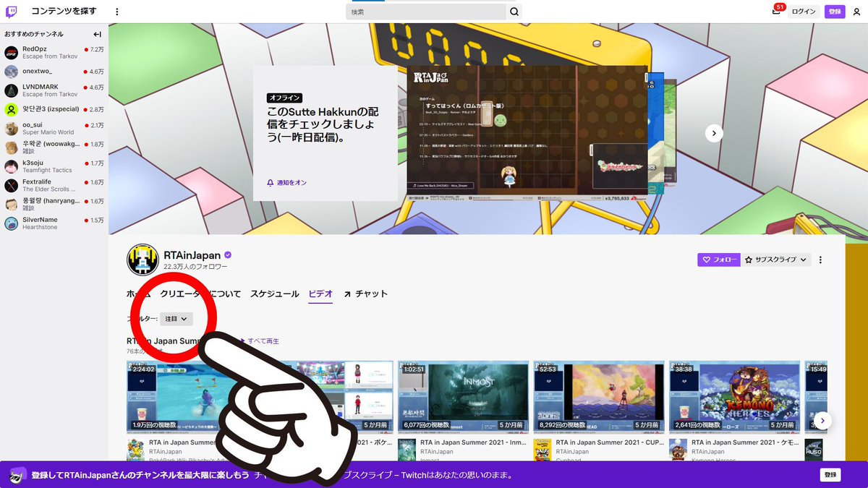This screenshot has height=488, width=868.
Task: Open Fextralife channel avatar
Action: pyautogui.click(x=12, y=185)
